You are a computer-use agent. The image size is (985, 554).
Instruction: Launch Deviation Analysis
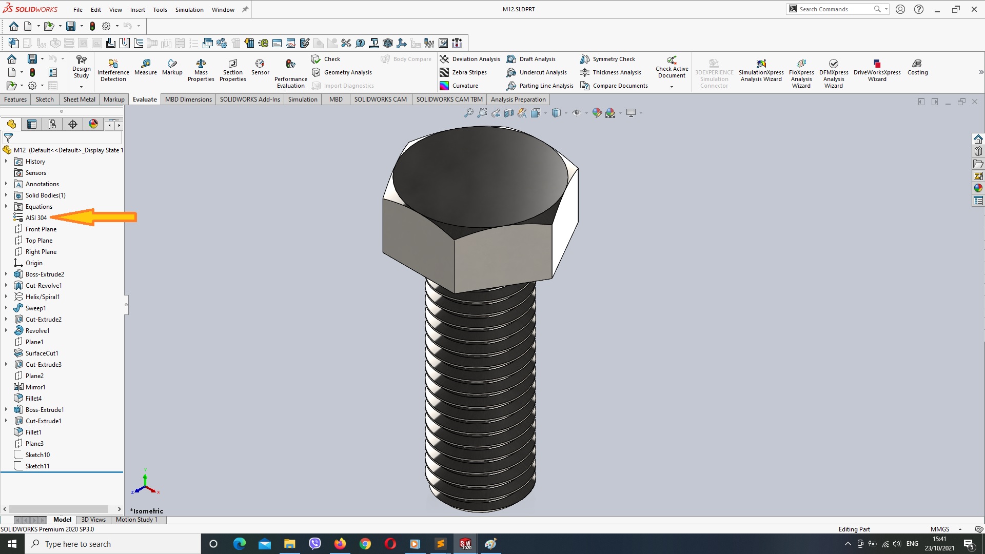point(470,59)
